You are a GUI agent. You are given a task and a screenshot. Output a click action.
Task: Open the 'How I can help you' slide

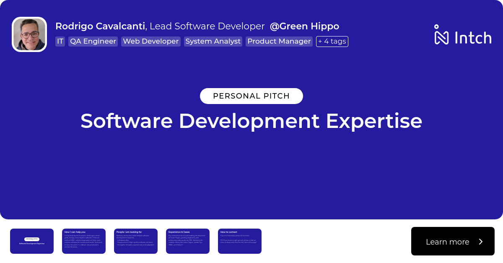[84, 241]
